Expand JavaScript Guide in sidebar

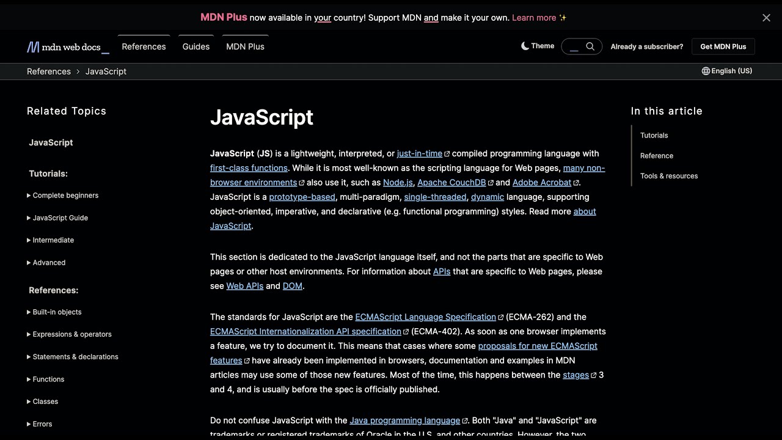tap(60, 218)
